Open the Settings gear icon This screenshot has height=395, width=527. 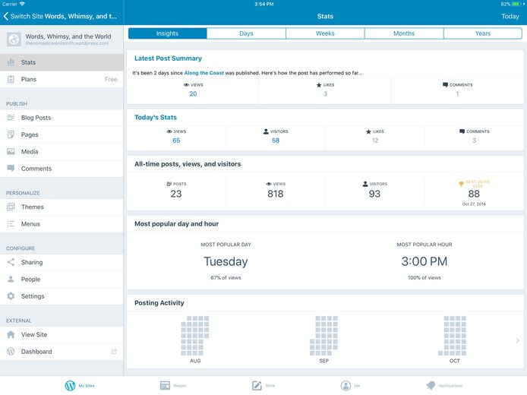[x=11, y=296]
